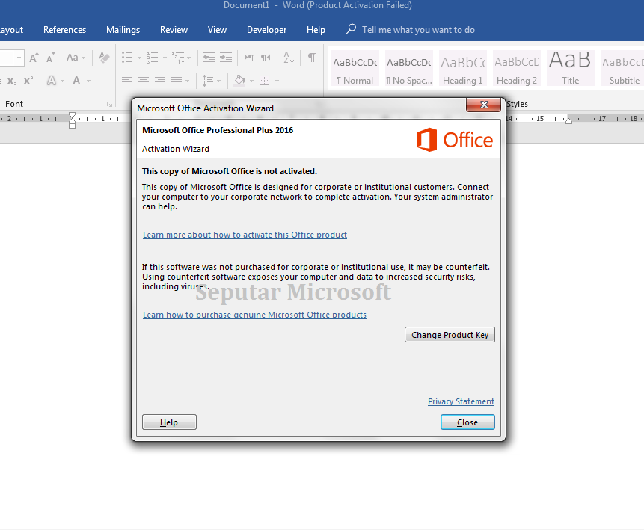Click the Change Product Key button
The image size is (644, 530).
450,335
